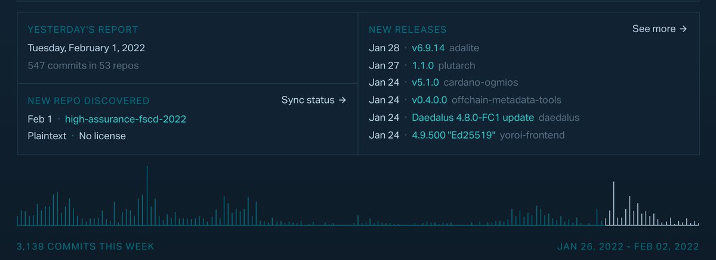
Task: Open the 4.9.500 "Ed25519" release
Action: 453,135
